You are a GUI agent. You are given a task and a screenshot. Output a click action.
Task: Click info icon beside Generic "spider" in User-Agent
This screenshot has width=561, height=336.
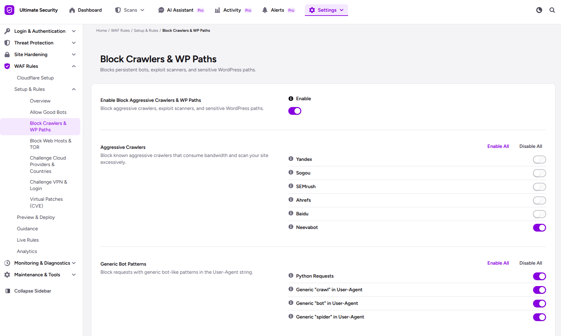pos(291,316)
